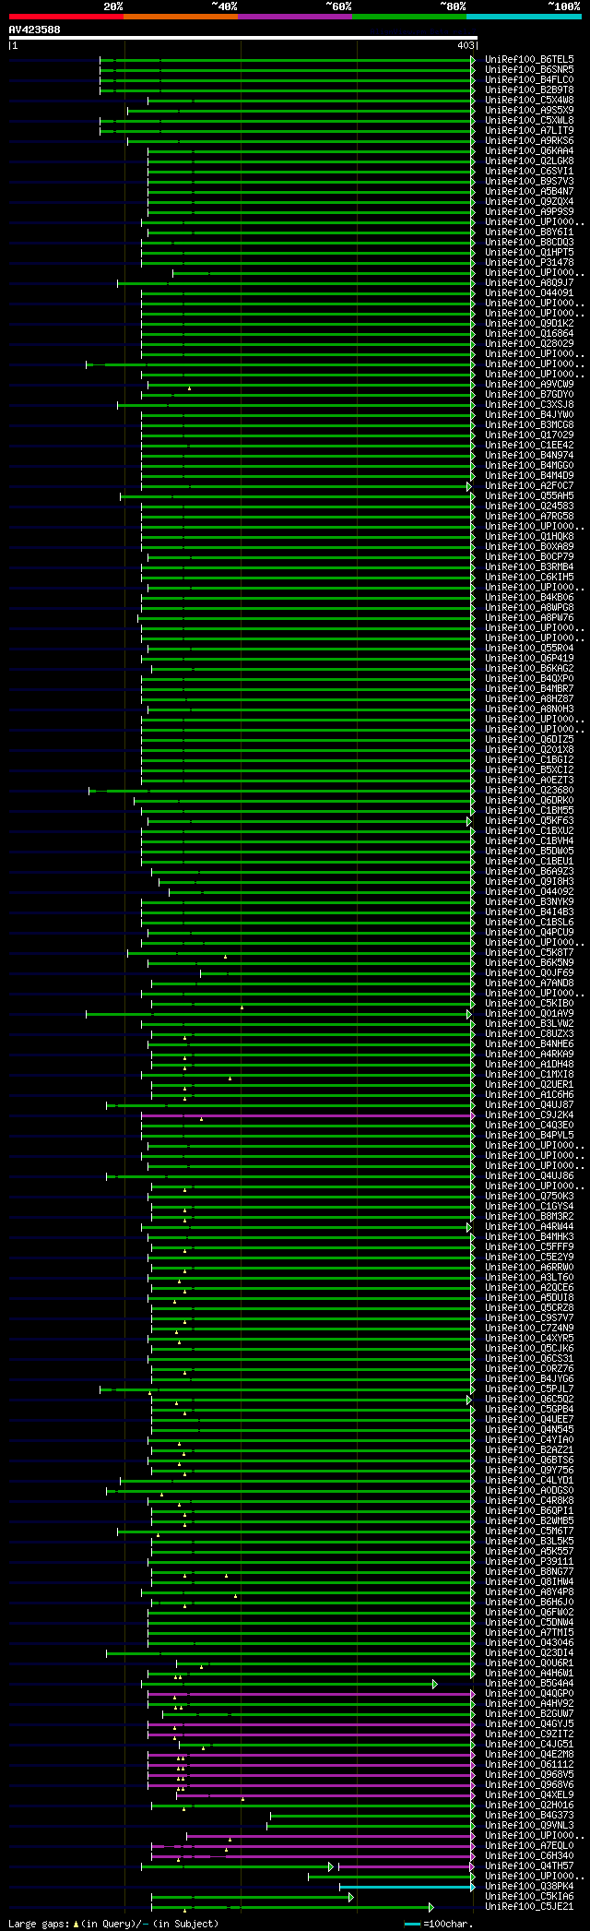This screenshot has width=590, height=1931.
Task: Click hit label UniRef100_O61112
Action: pos(529,1764)
